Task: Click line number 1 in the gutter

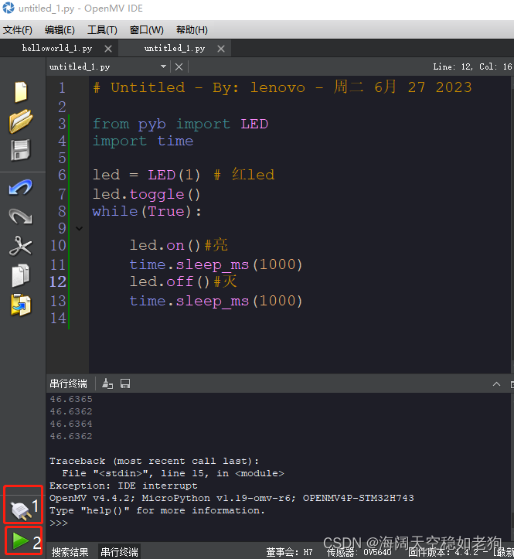Action: click(62, 87)
